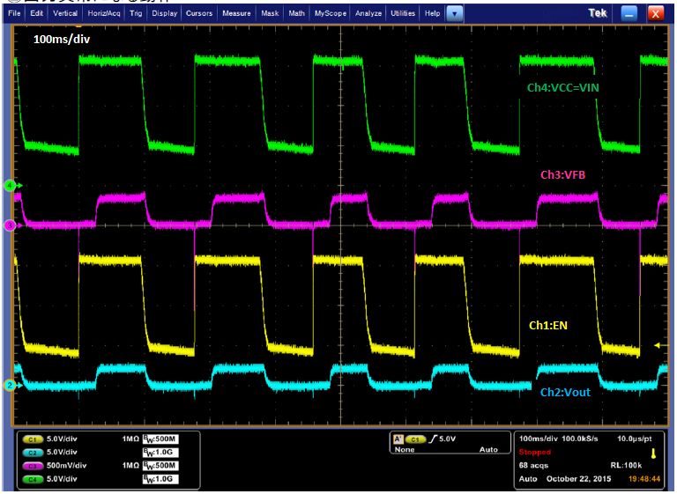The width and height of the screenshot is (677, 494).
Task: Click the 100ms/div annotation on graticule
Action: 62,40
